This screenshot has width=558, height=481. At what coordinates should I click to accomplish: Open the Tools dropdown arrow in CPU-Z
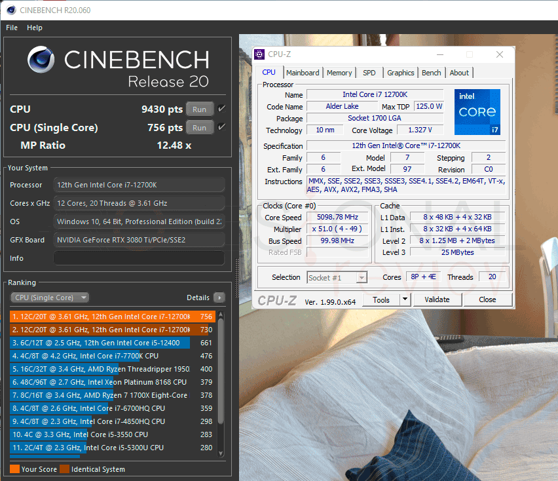click(405, 299)
